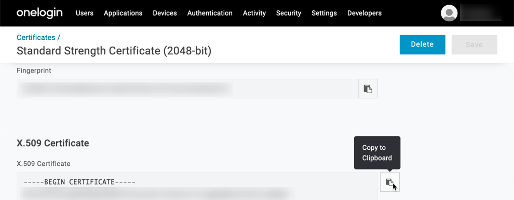The height and width of the screenshot is (200, 514).
Task: Click into the X.509 Certificate text area
Action: click(197, 186)
